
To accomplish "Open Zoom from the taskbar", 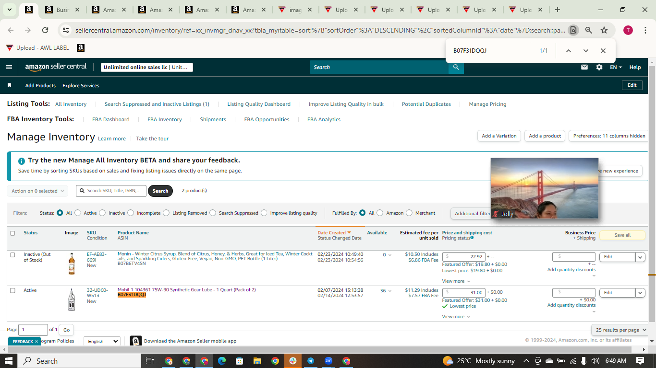I will click(328, 361).
